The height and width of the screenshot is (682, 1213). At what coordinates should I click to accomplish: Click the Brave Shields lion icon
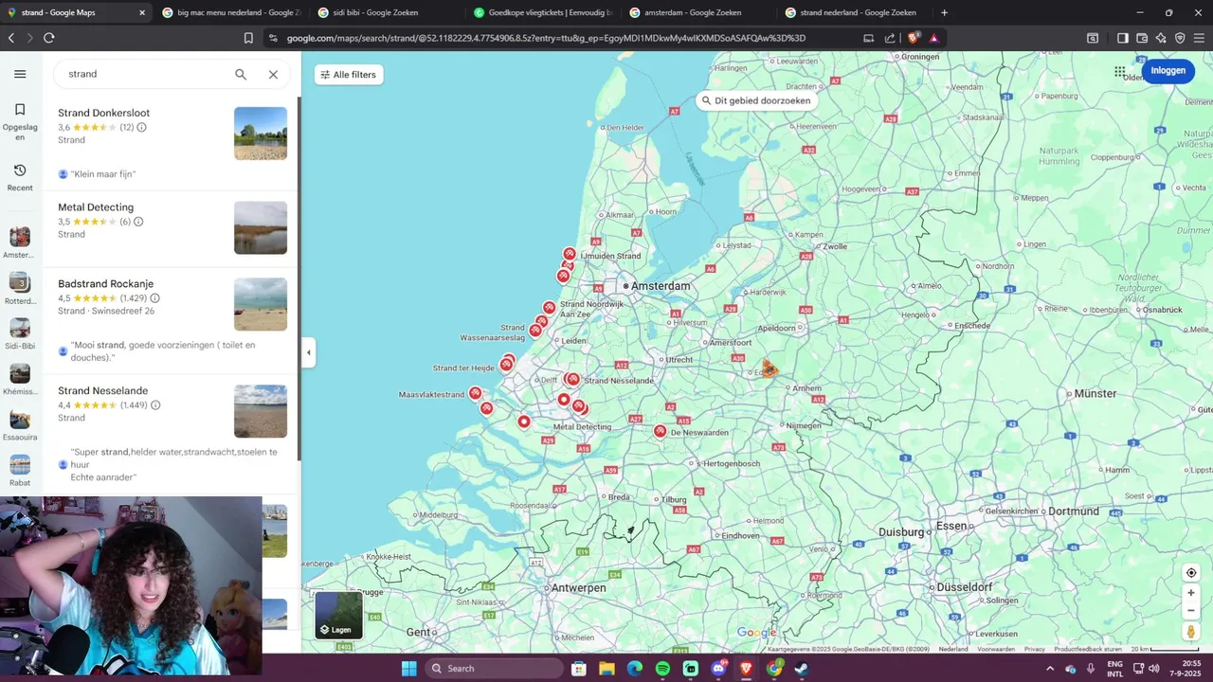pos(914,38)
